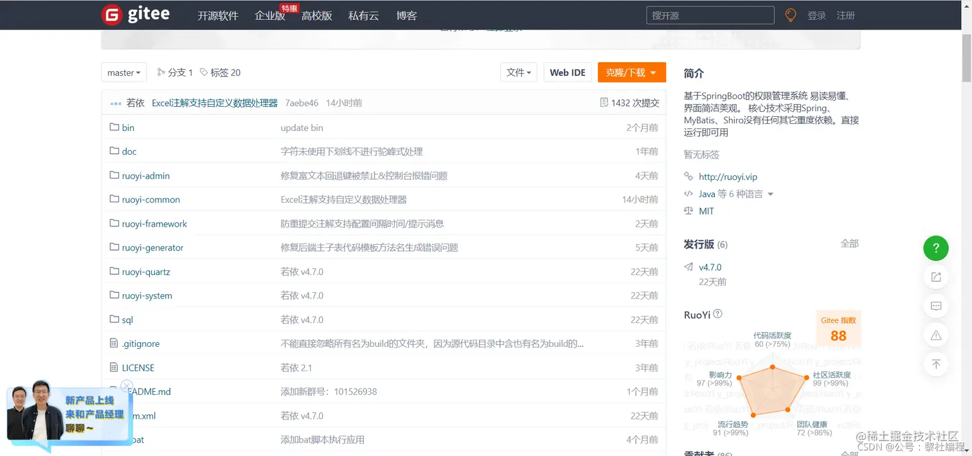Screen dimensions: 972x456
Task: Click the .gitignore file icon
Action: (x=114, y=344)
